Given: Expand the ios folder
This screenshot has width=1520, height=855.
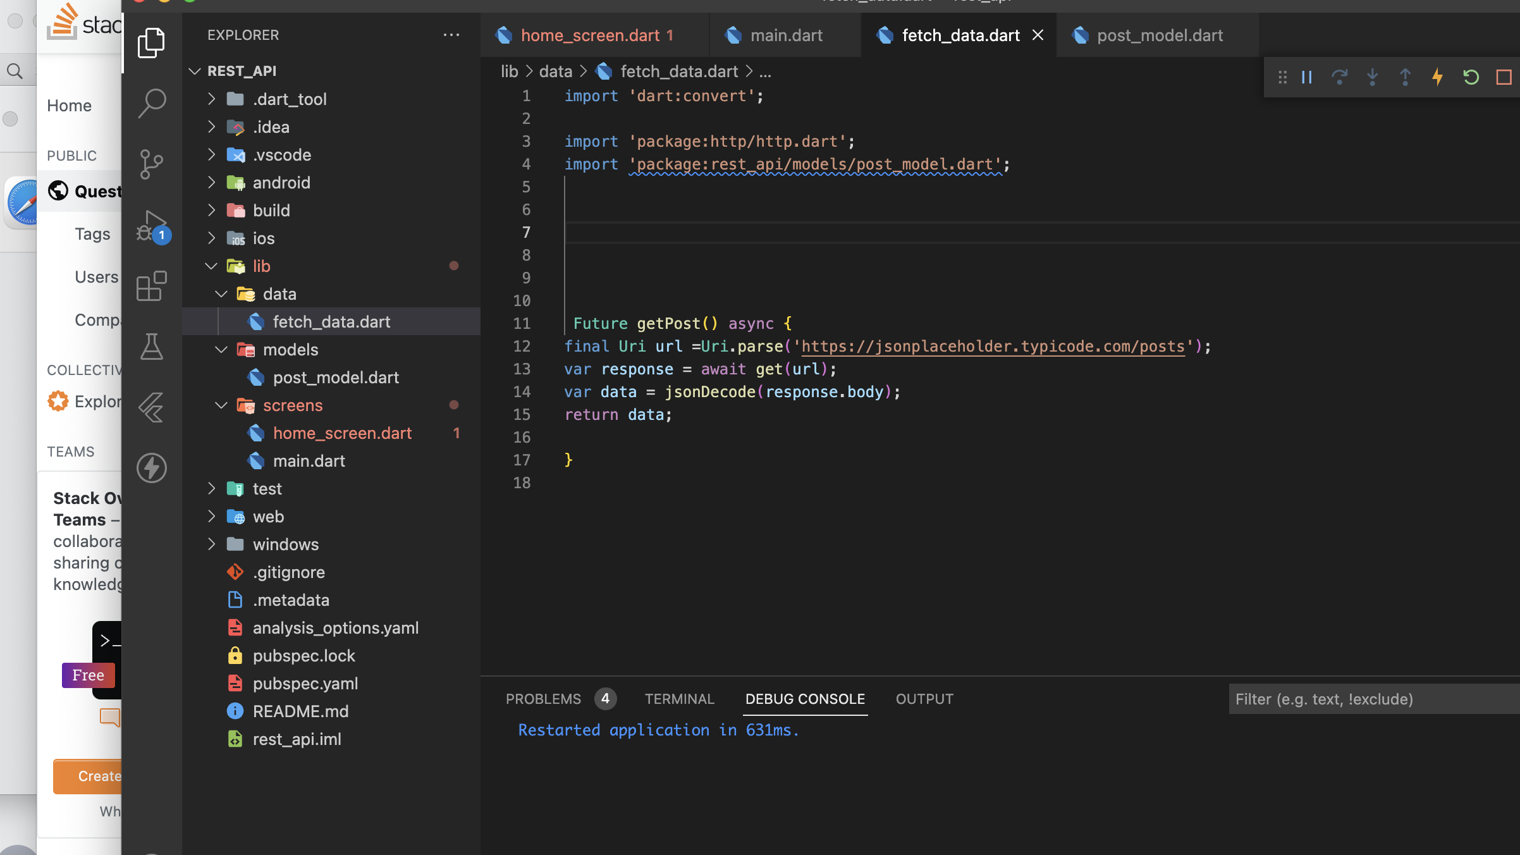Looking at the screenshot, I should (331, 238).
